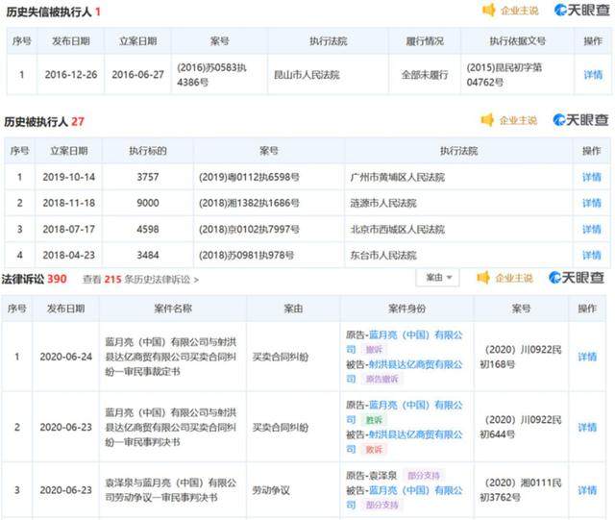Click the 企业主说 speaker icon in 法律诉讼 section
The image size is (615, 520).
[483, 278]
